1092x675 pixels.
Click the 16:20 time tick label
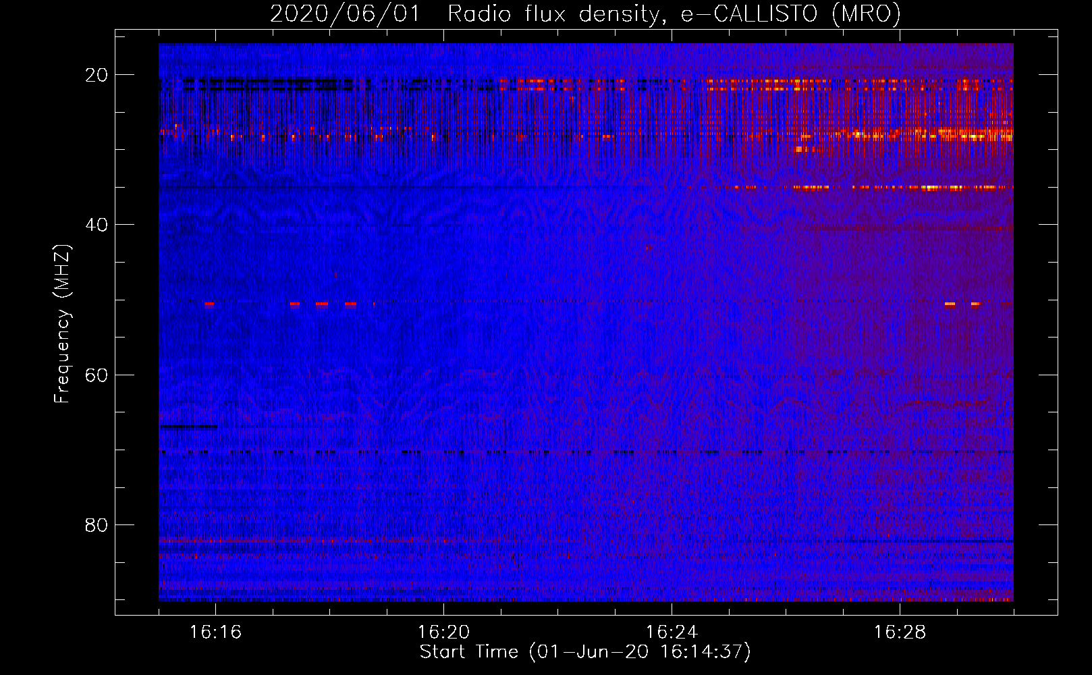[443, 632]
